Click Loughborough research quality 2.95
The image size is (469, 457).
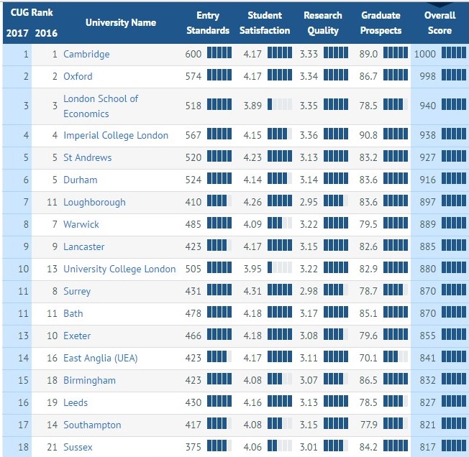click(x=309, y=202)
